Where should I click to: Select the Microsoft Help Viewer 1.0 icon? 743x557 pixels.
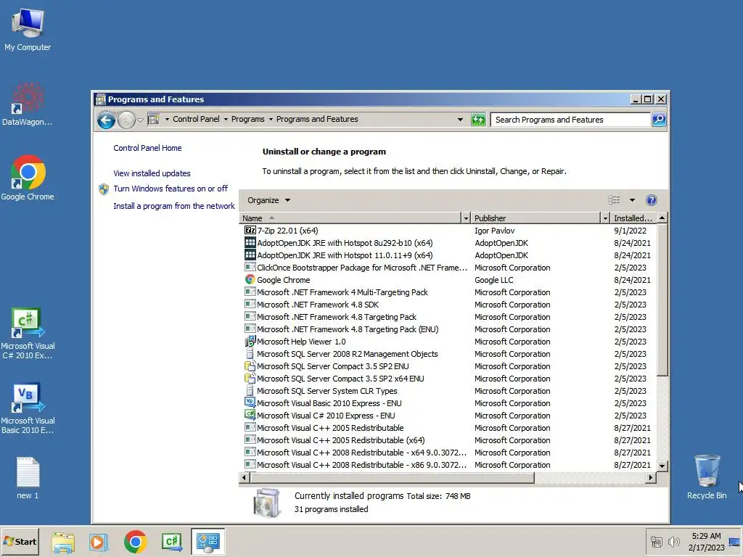pyautogui.click(x=250, y=342)
